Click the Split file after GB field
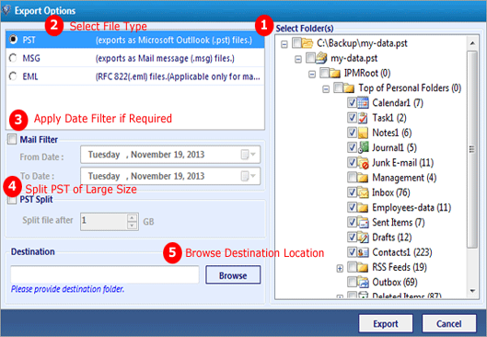Screen dimensions: 487x337 click(104, 222)
